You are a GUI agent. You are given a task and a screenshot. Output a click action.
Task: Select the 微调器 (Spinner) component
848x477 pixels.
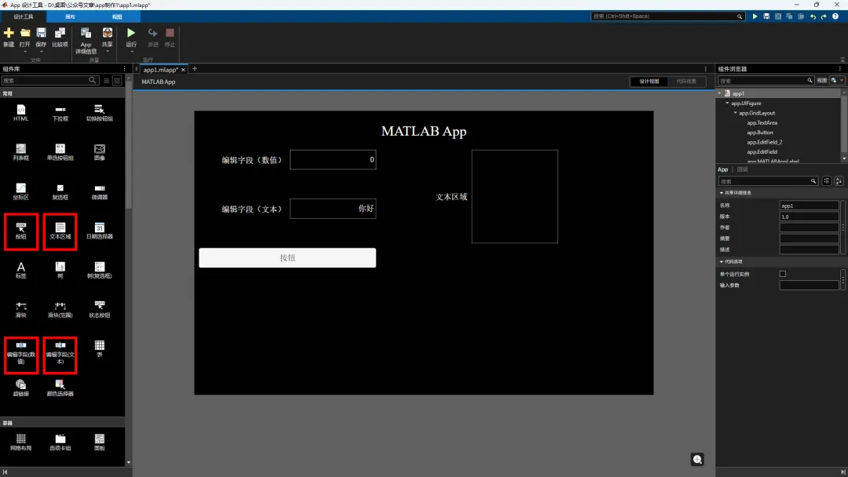(x=100, y=191)
